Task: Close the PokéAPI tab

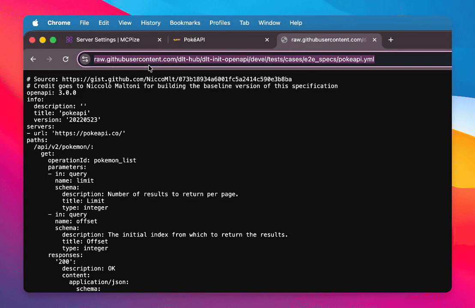Action: pyautogui.click(x=267, y=40)
